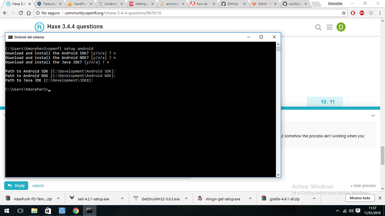The width and height of the screenshot is (385, 216).
Task: Open a new browser tab
Action: 316,4
